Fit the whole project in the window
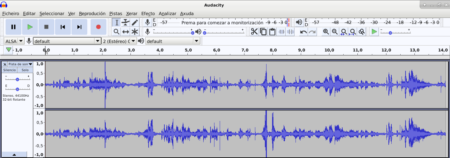 [x=352, y=31]
